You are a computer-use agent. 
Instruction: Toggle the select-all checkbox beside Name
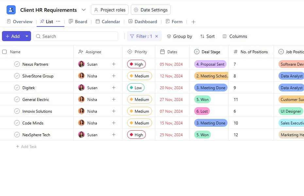coord(5,52)
